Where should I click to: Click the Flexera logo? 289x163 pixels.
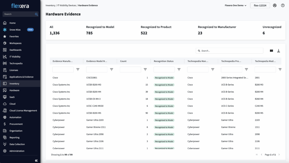pyautogui.click(x=20, y=6)
